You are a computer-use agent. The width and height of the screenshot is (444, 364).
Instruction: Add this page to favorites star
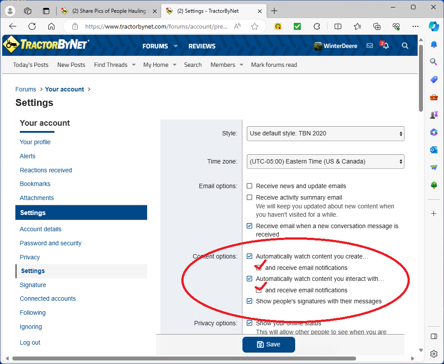(x=255, y=26)
